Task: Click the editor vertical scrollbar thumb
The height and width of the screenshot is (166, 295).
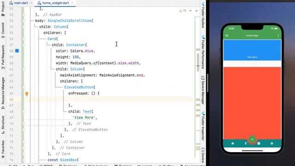Action: click(x=198, y=63)
